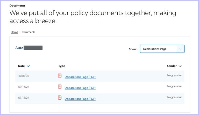Select the Show: label

(133, 49)
